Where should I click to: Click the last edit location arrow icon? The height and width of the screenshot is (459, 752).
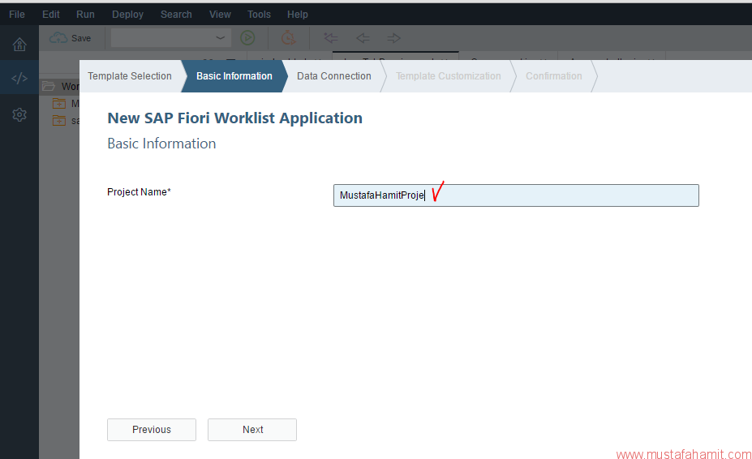pos(331,38)
